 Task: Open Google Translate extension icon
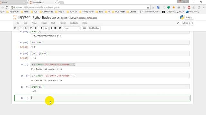tap(158, 7)
